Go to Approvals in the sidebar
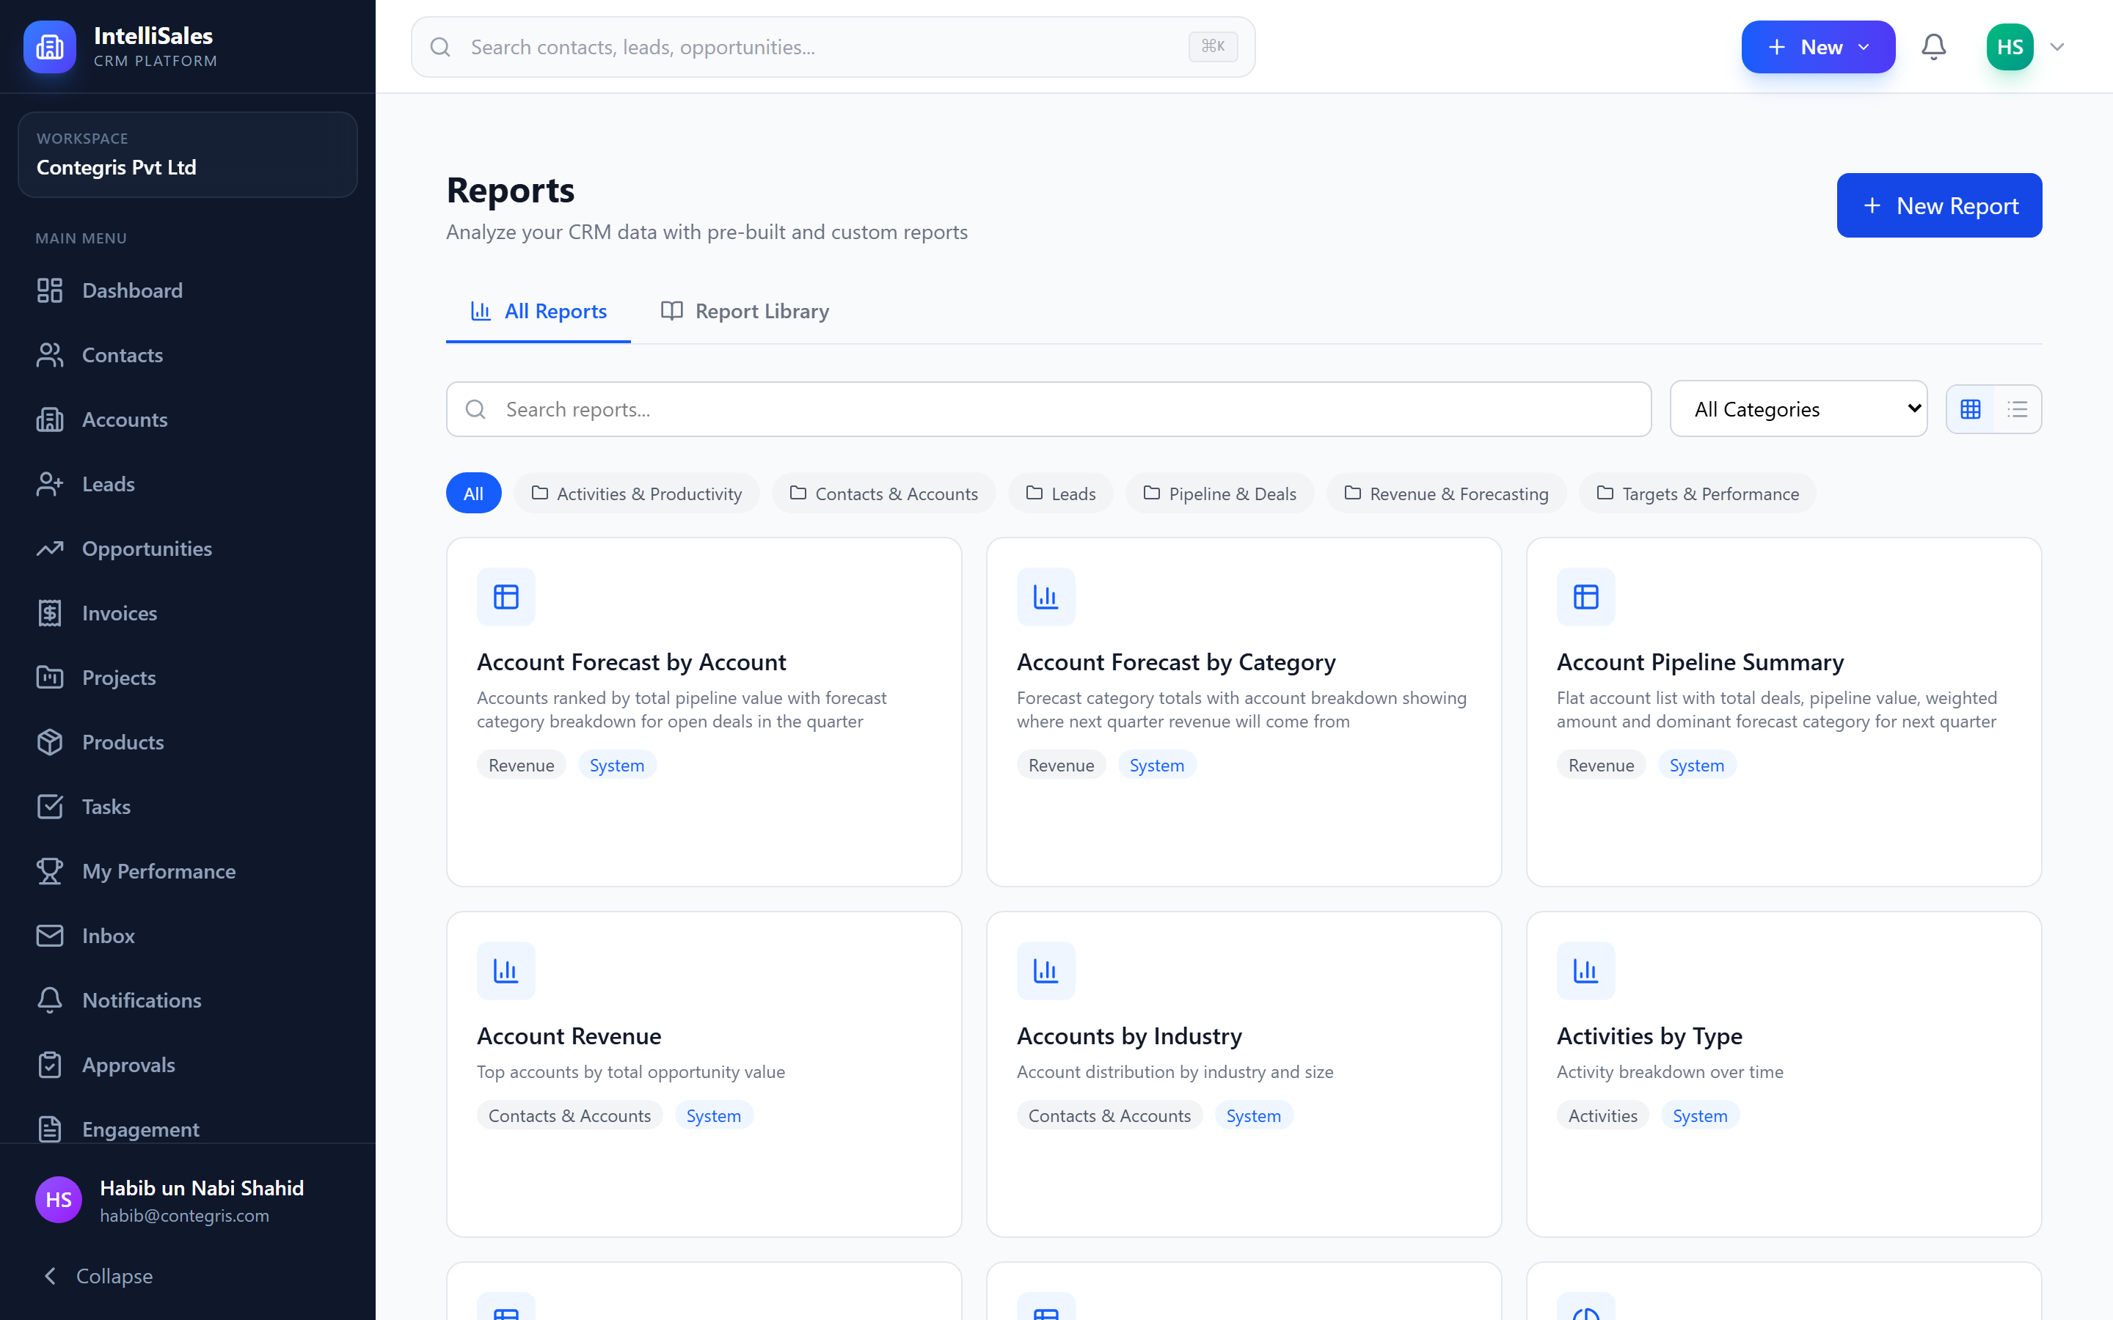2113x1320 pixels. pyautogui.click(x=188, y=1065)
